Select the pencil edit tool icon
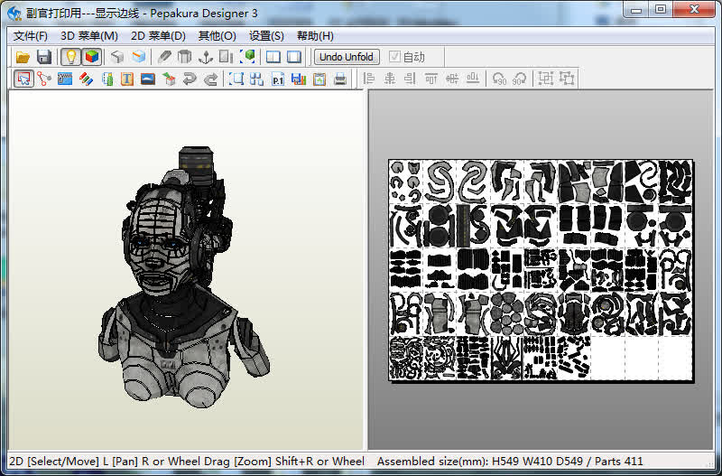Image resolution: width=722 pixels, height=476 pixels. [164, 57]
